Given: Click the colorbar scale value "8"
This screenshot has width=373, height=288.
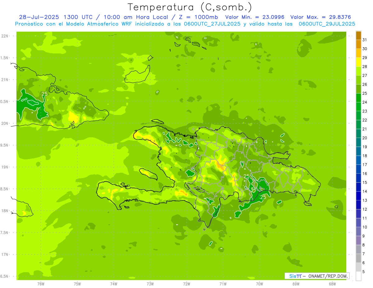Looking at the screenshot, I should (363, 245).
